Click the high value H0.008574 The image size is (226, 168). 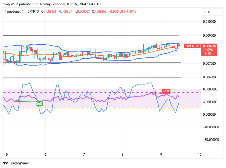[x=66, y=12]
